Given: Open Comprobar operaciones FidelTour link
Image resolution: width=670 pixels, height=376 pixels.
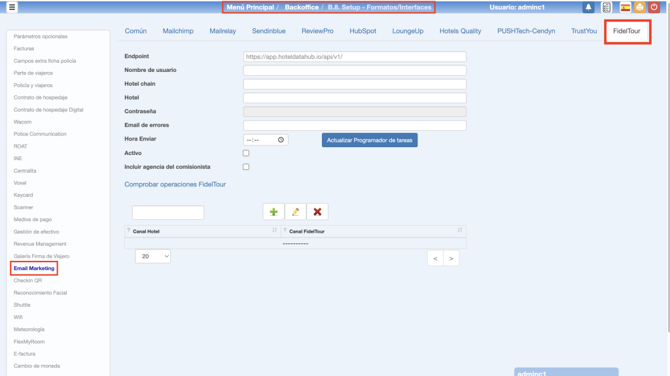Looking at the screenshot, I should coord(175,184).
